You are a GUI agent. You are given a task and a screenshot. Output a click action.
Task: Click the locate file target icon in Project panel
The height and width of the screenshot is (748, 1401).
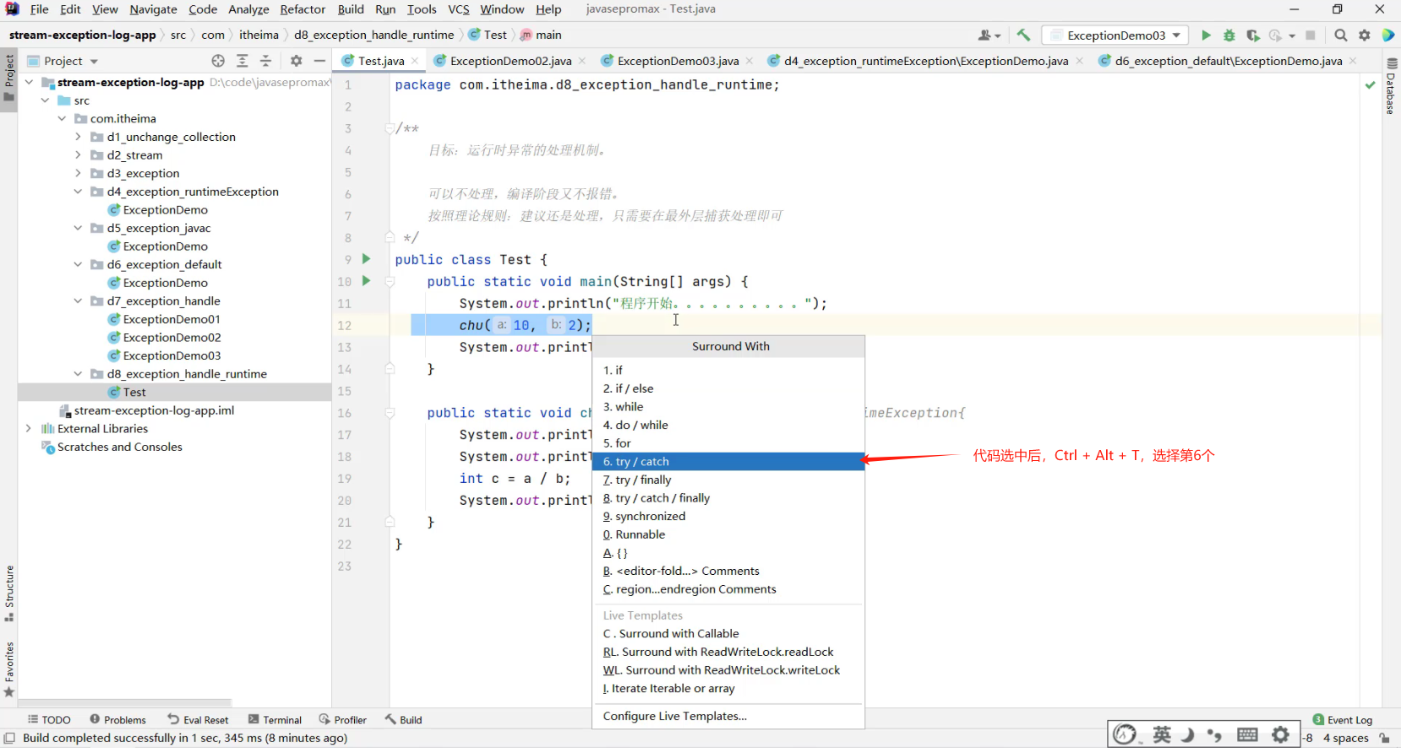click(x=218, y=61)
